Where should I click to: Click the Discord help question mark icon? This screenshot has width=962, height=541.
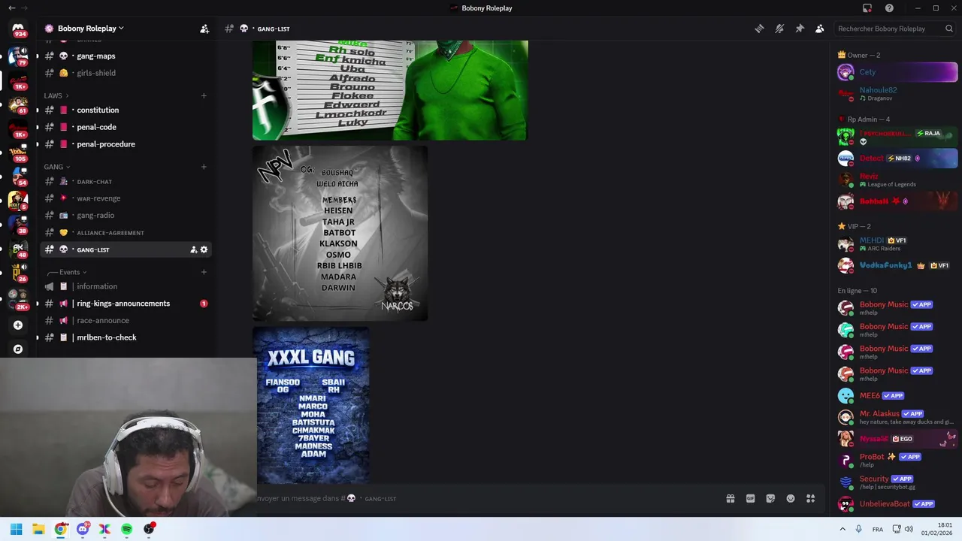[889, 8]
